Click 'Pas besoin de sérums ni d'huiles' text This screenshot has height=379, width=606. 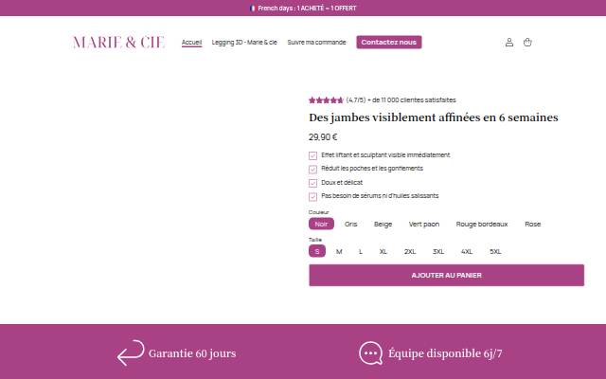380,196
